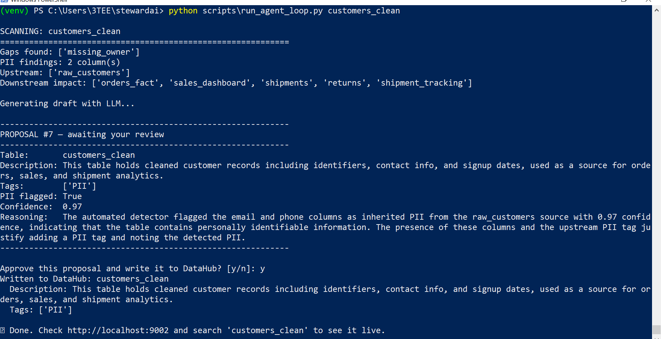Click the 'raw_customers' upstream entry
This screenshot has height=339, width=661.
point(89,73)
